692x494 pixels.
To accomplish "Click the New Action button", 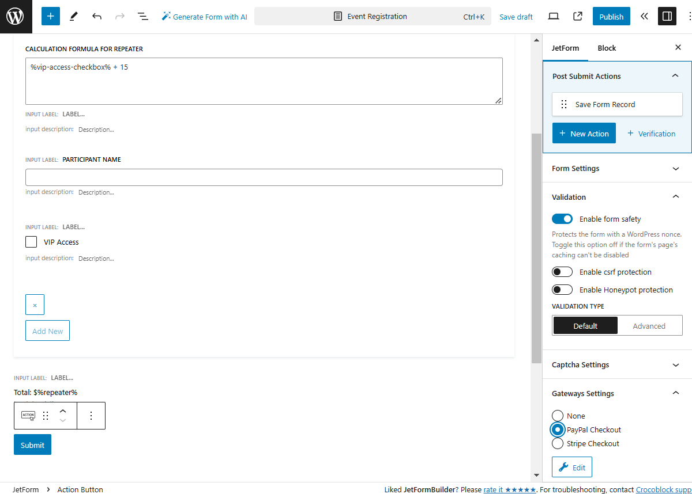I will 584,134.
